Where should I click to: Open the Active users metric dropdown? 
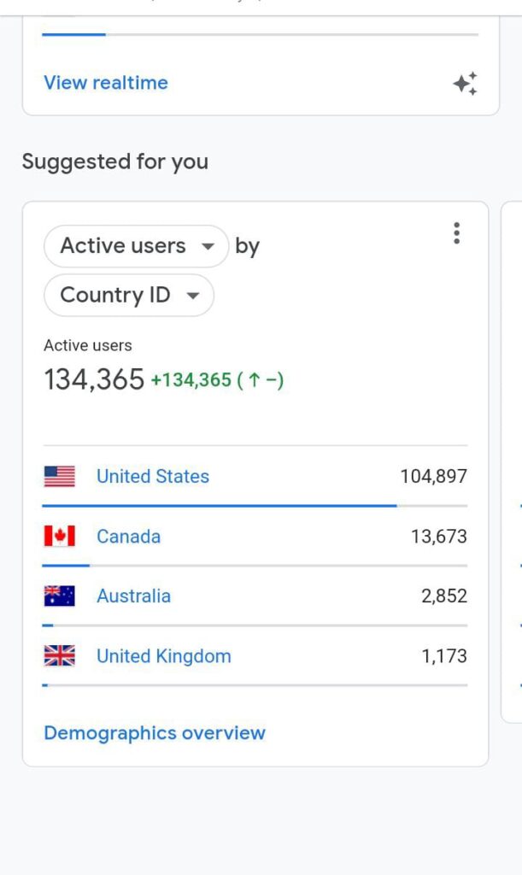point(137,247)
